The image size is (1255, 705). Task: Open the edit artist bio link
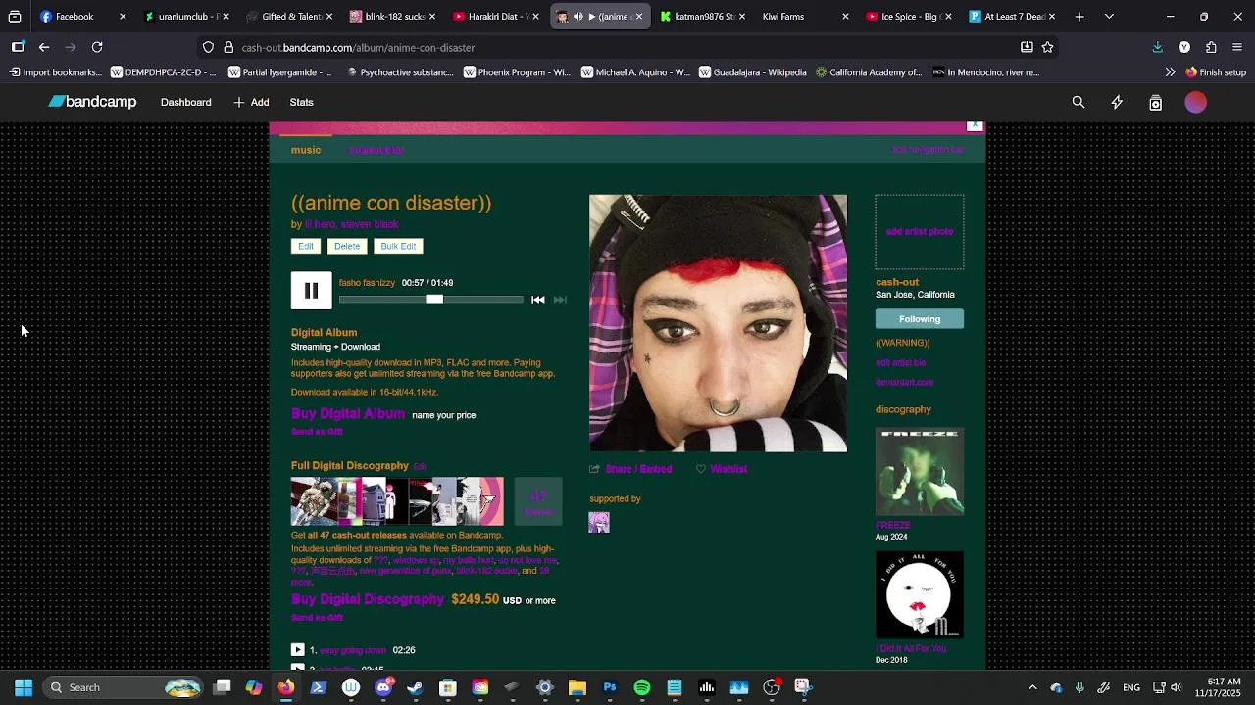(900, 363)
